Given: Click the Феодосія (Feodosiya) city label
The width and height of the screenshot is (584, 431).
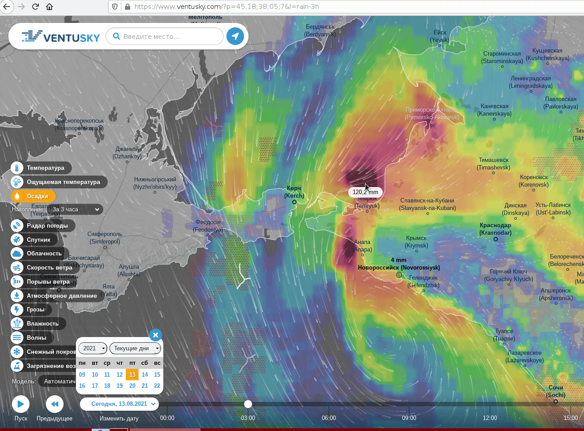Looking at the screenshot, I should [x=208, y=226].
